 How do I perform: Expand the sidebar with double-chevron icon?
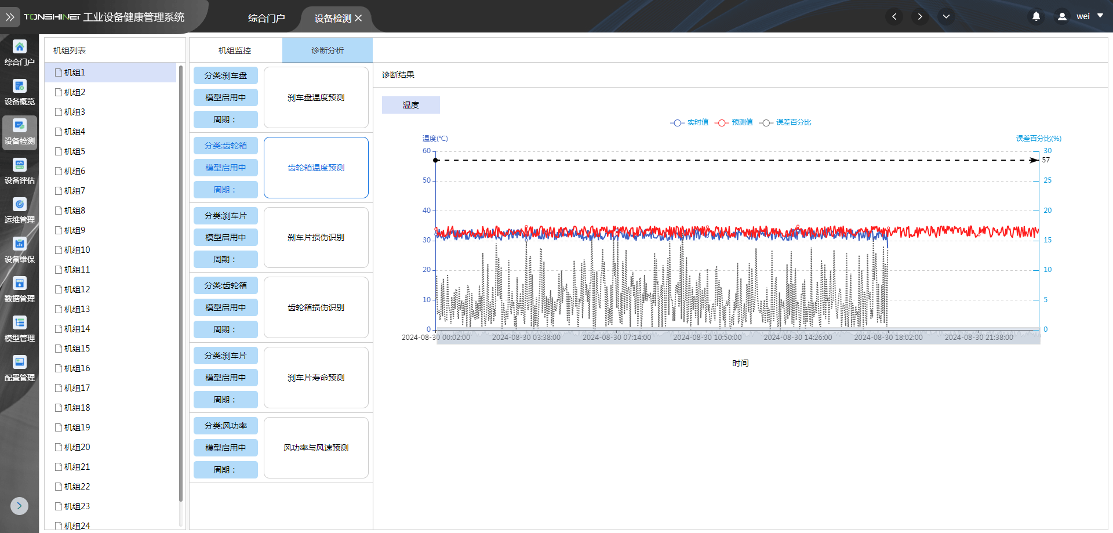click(x=10, y=17)
